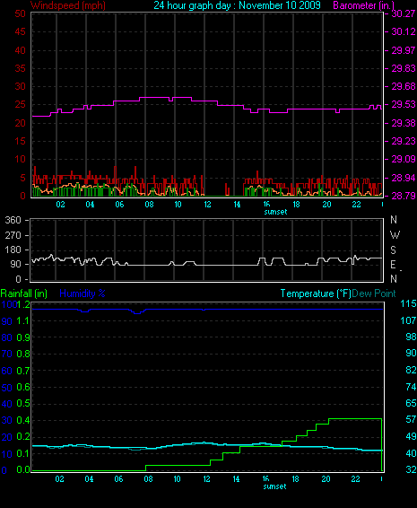This screenshot has width=417, height=508.
Task: Click the "24 hour graph day : November 10 2009" title
Action: click(237, 5)
